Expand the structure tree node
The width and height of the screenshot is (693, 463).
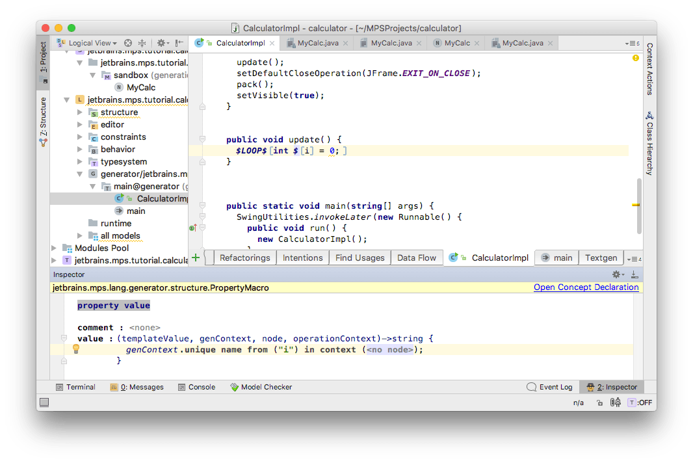click(80, 112)
